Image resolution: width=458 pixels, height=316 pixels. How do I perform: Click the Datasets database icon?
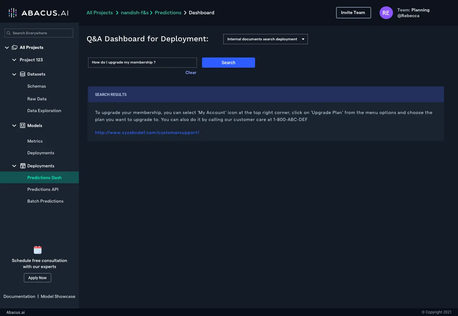point(23,74)
